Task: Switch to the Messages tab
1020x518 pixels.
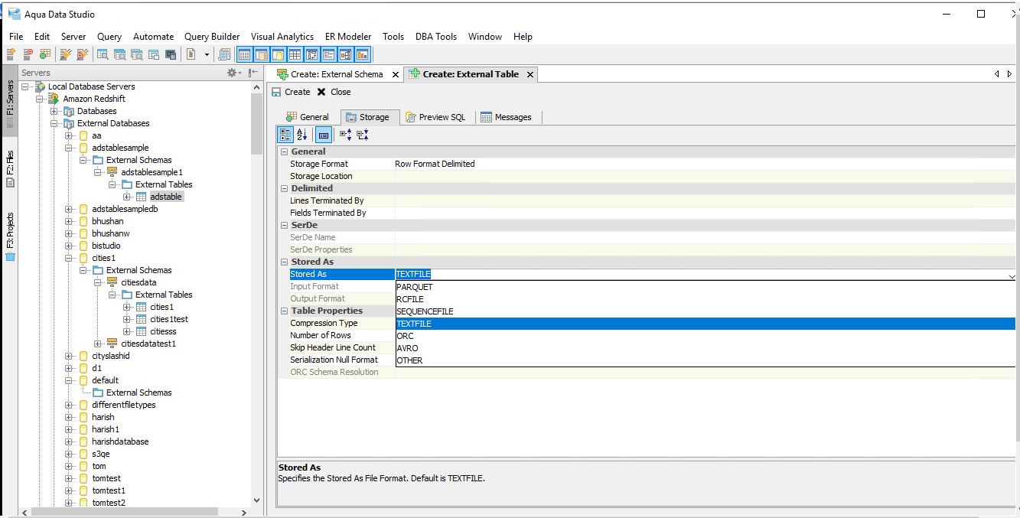Action: 506,117
